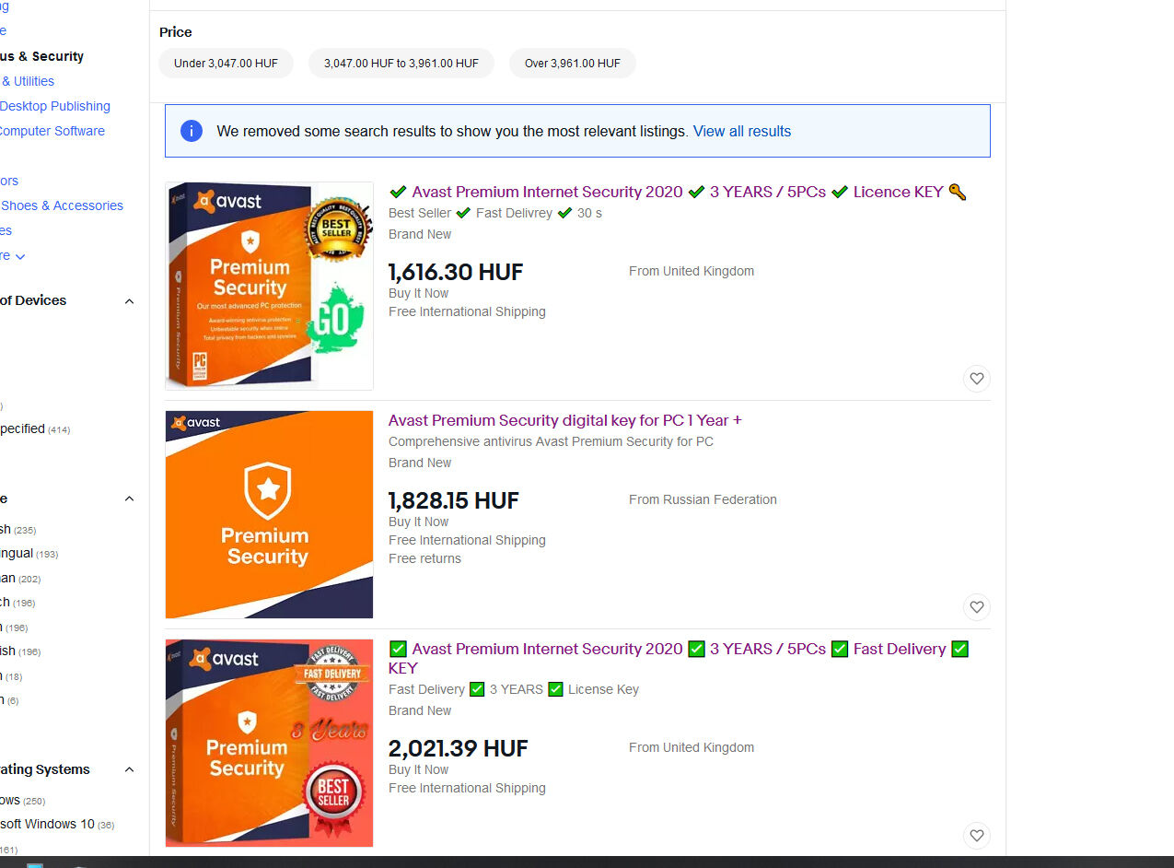Open the Avast thumbnail with the green GO badge

tap(269, 286)
